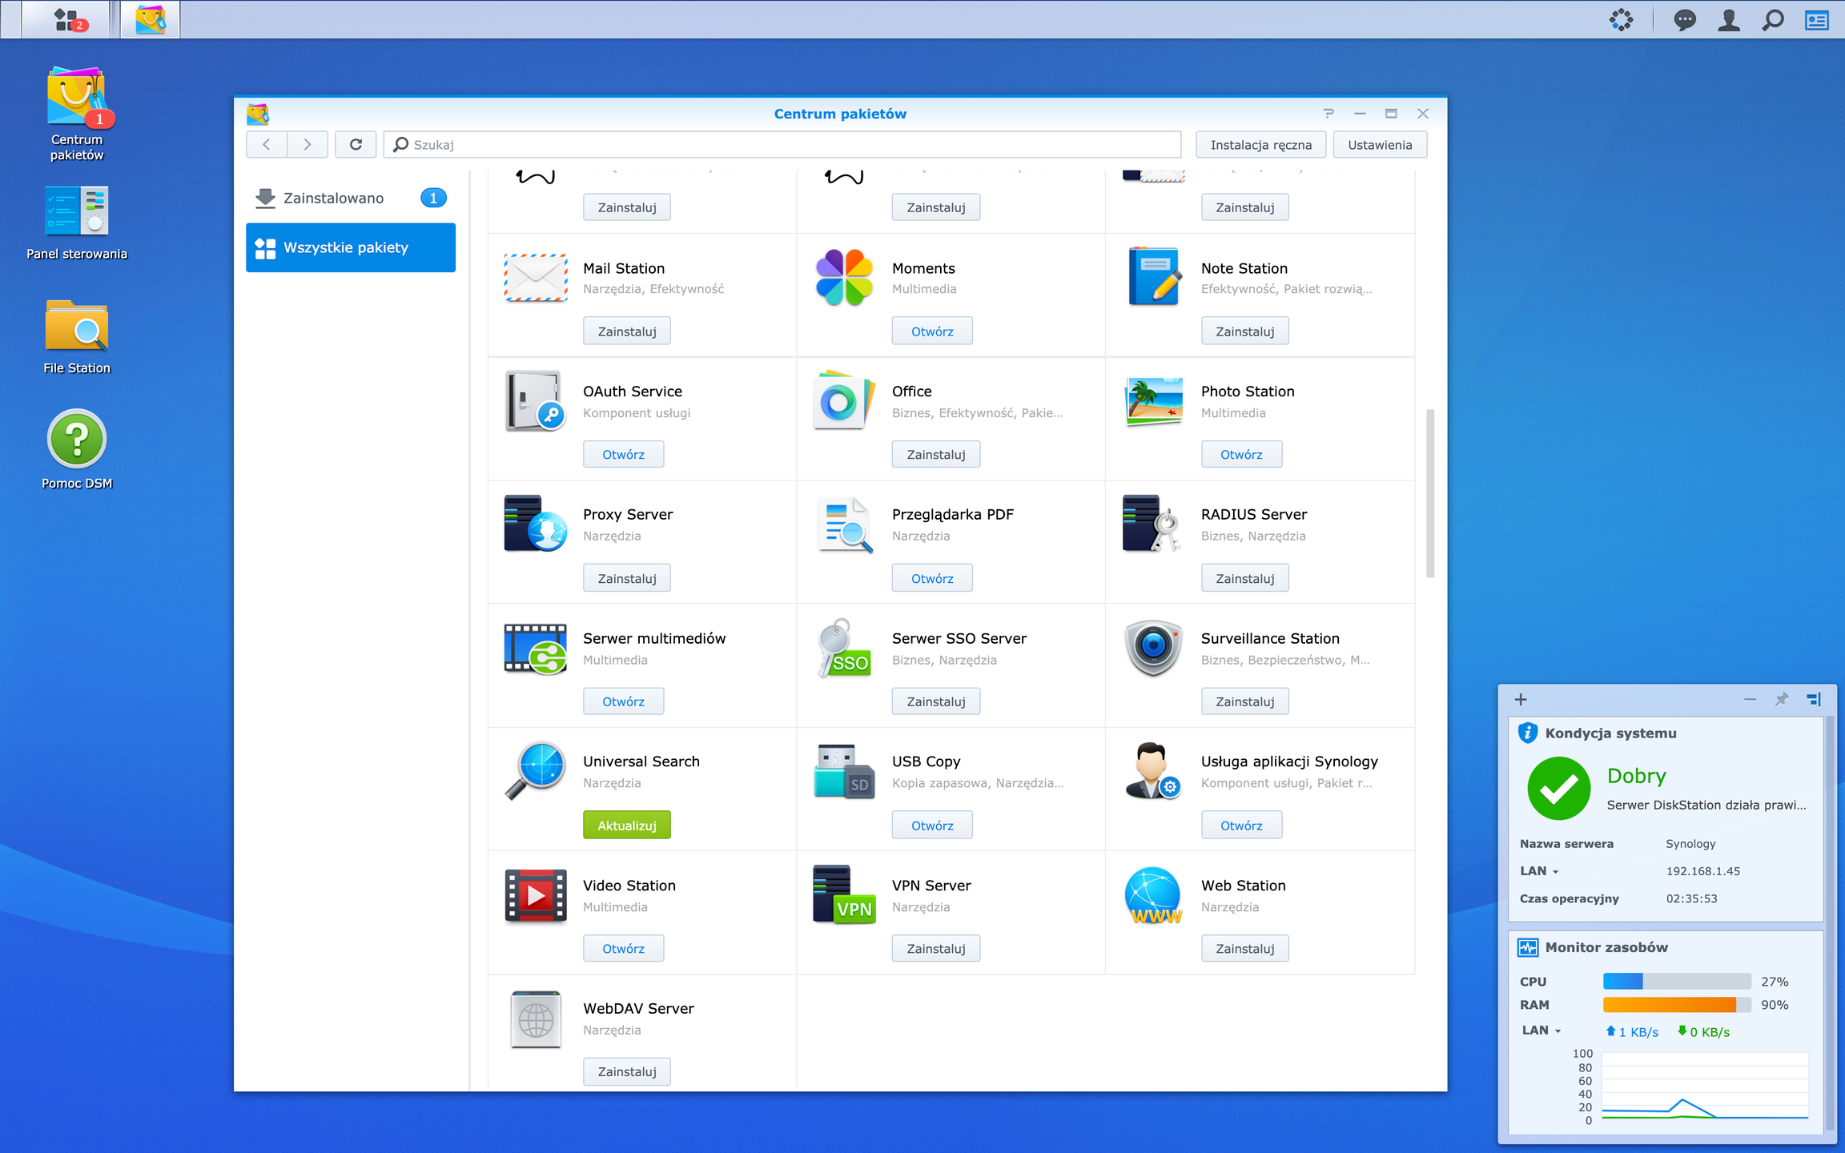The image size is (1845, 1153).
Task: Toggle the widgets panel from taskbar
Action: pyautogui.click(x=1817, y=20)
